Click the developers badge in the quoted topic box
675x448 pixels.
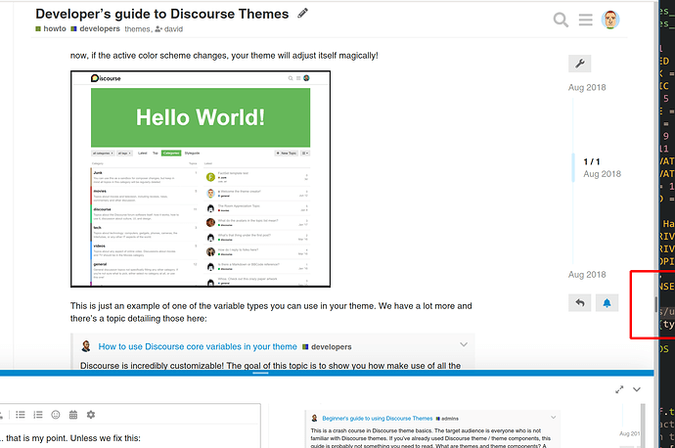327,347
